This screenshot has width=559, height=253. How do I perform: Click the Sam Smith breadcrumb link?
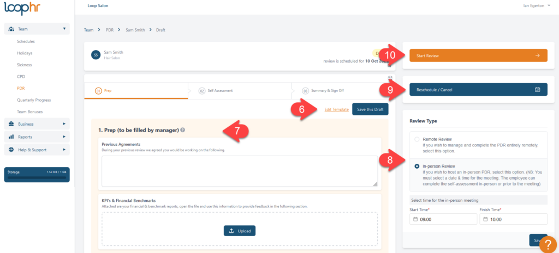tap(135, 30)
